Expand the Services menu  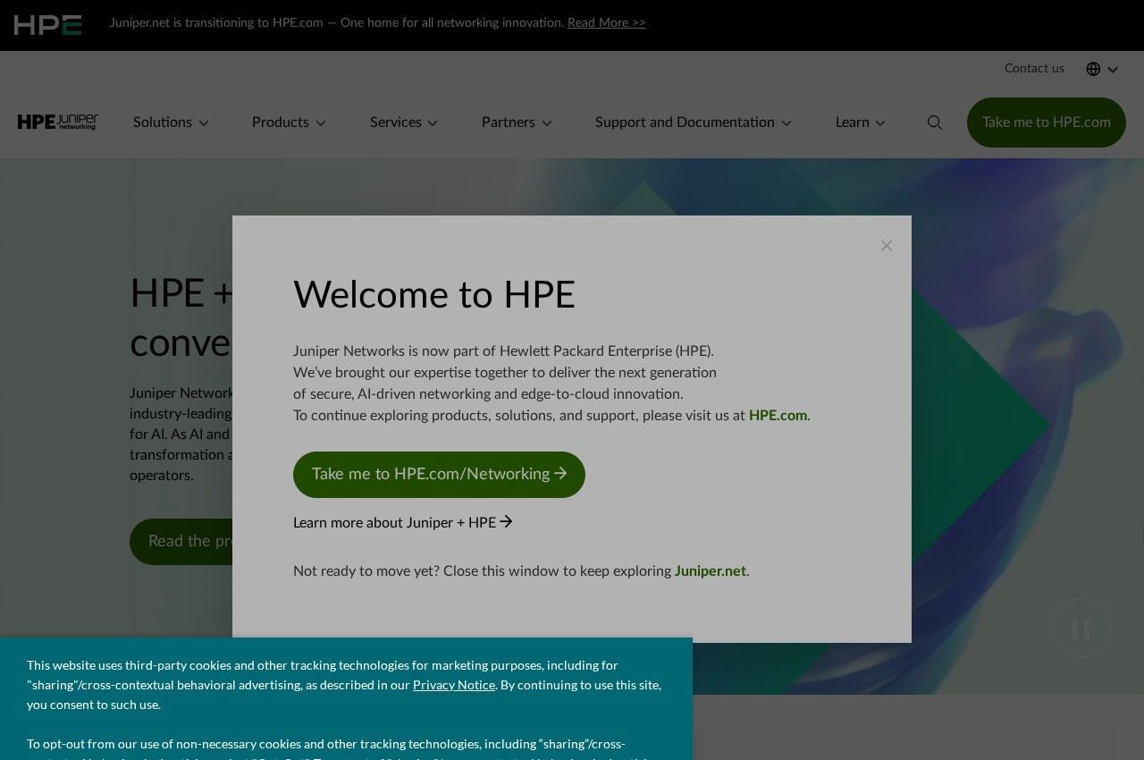click(x=404, y=122)
